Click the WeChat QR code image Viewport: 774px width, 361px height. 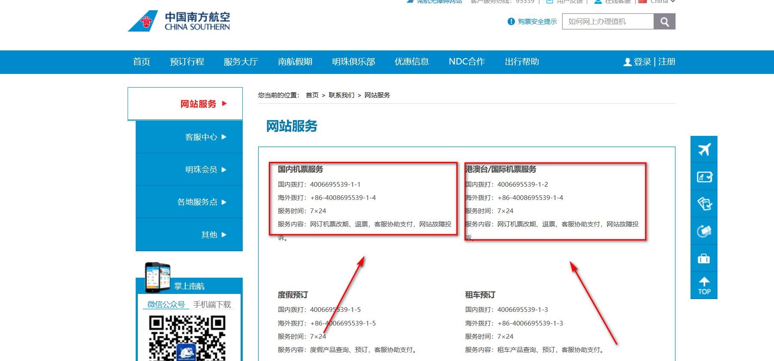point(187,338)
